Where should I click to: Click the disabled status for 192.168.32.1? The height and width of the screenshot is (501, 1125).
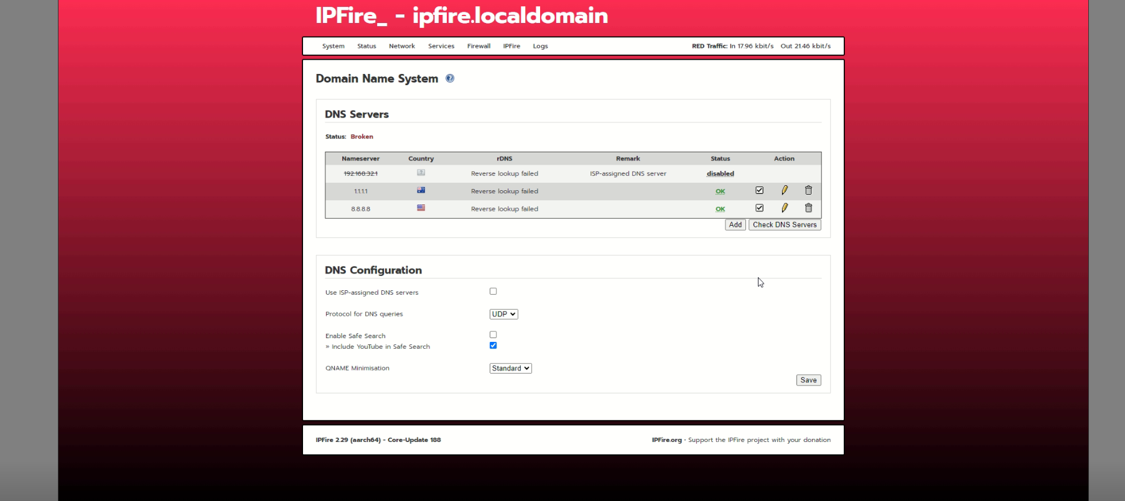tap(721, 173)
